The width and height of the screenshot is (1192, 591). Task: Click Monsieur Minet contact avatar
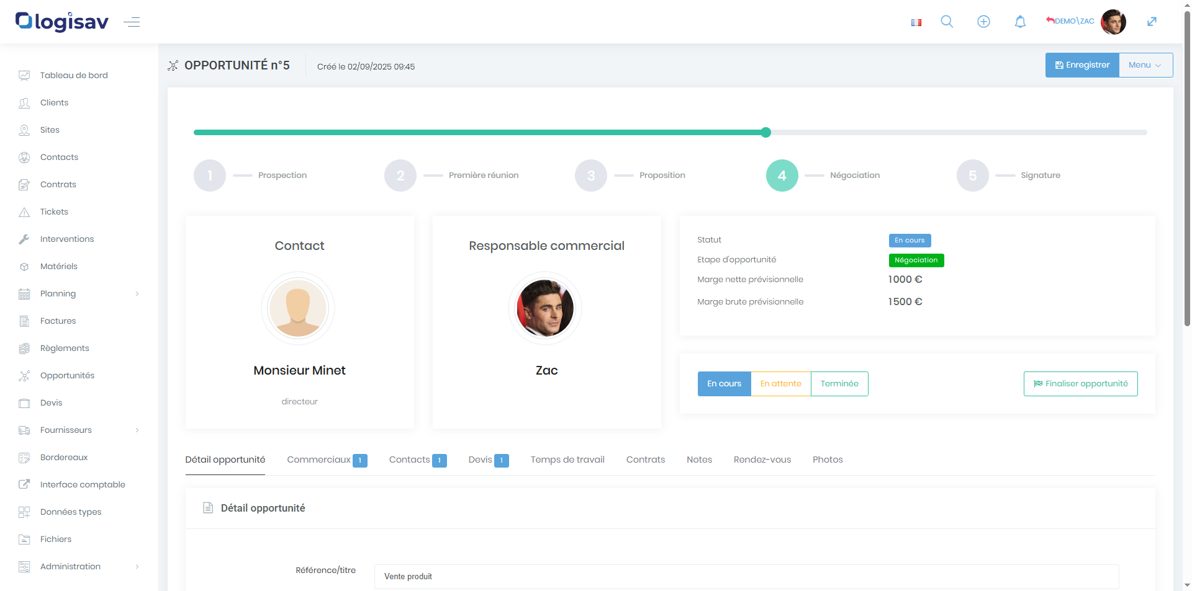pyautogui.click(x=298, y=308)
